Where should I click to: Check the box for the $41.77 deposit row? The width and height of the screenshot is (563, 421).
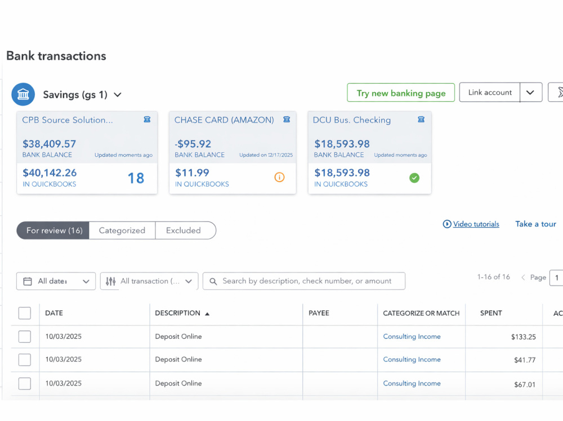click(x=24, y=360)
